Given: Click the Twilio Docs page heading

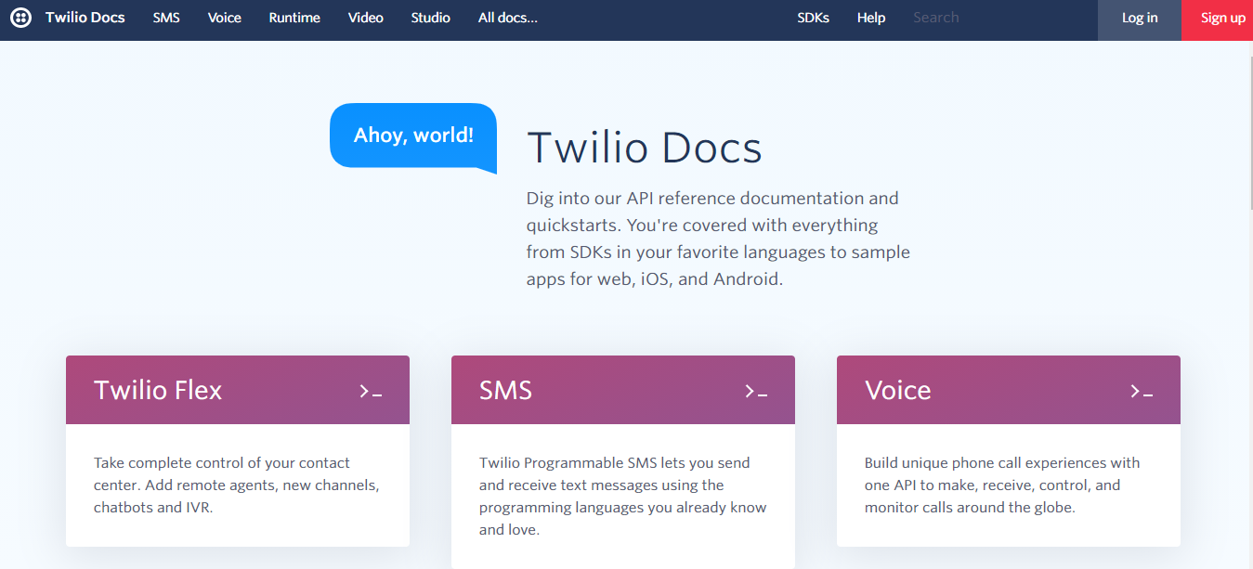Looking at the screenshot, I should point(645,148).
